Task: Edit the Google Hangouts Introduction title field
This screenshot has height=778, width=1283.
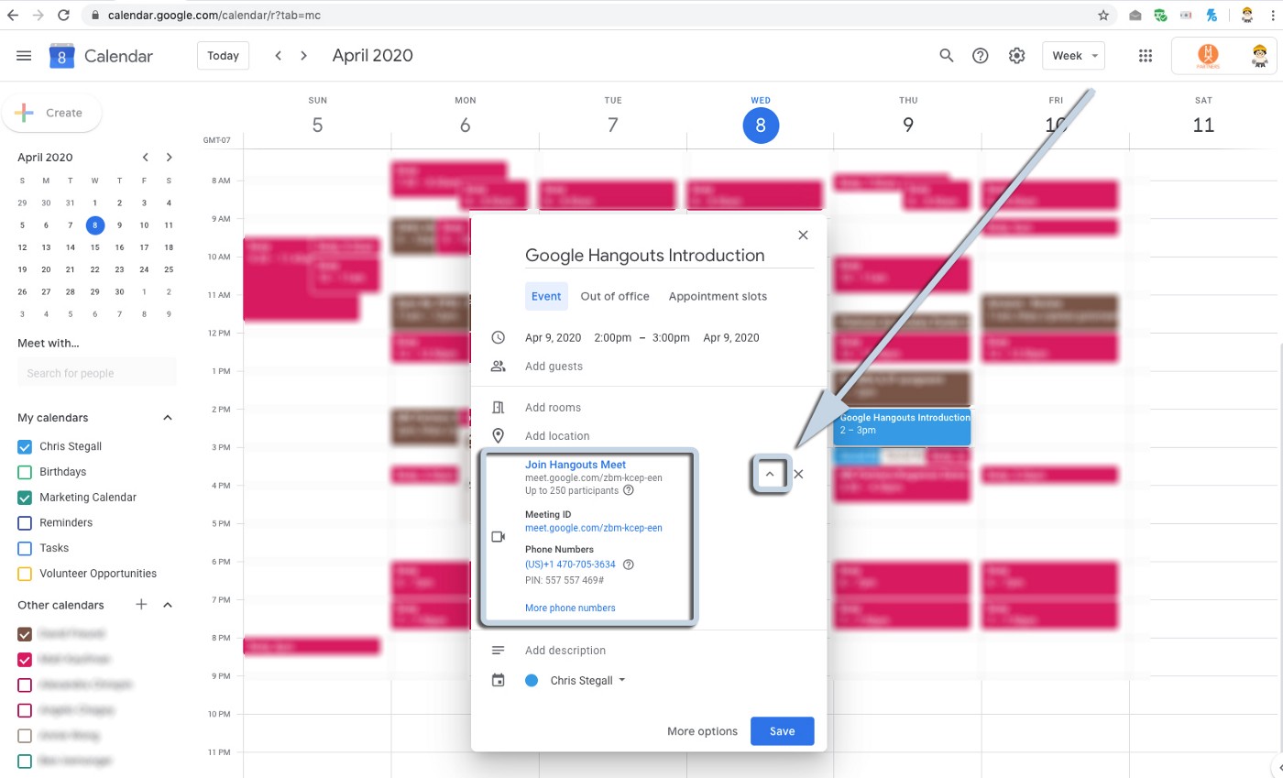Action: (669, 256)
